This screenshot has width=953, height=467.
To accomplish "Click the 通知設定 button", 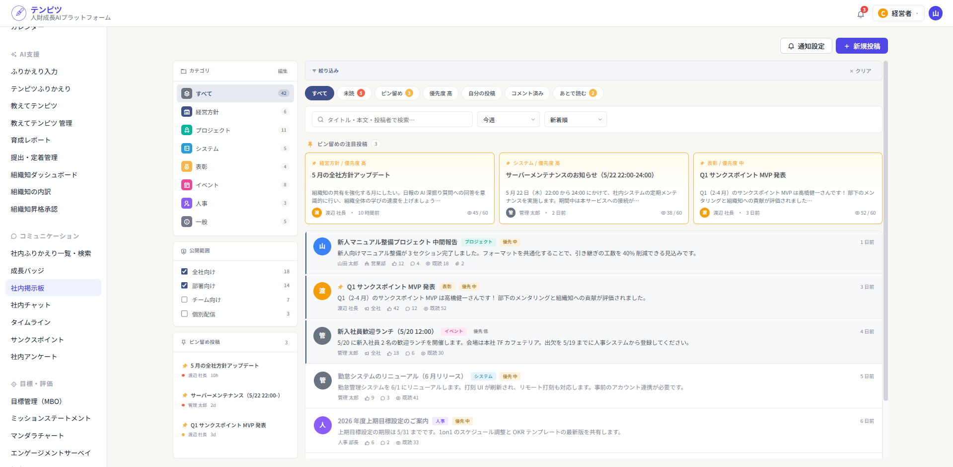I will (806, 46).
